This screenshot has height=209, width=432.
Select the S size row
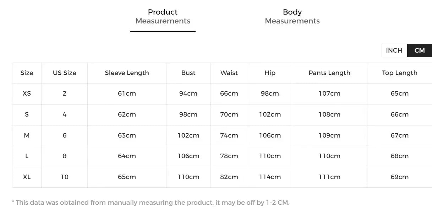[x=27, y=114]
